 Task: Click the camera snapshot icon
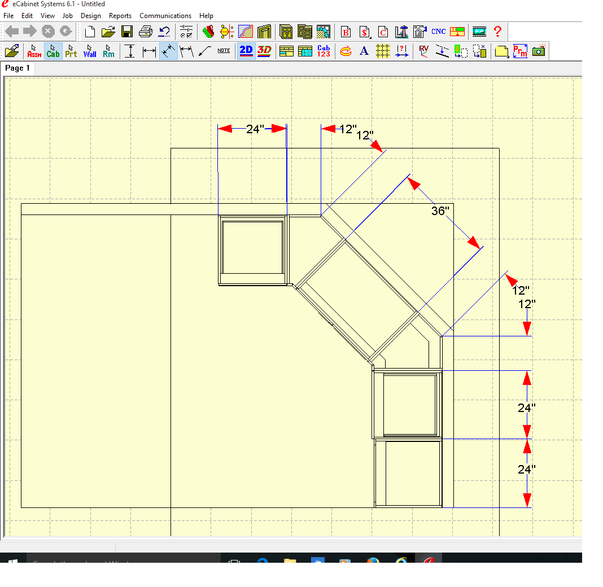pyautogui.click(x=539, y=51)
